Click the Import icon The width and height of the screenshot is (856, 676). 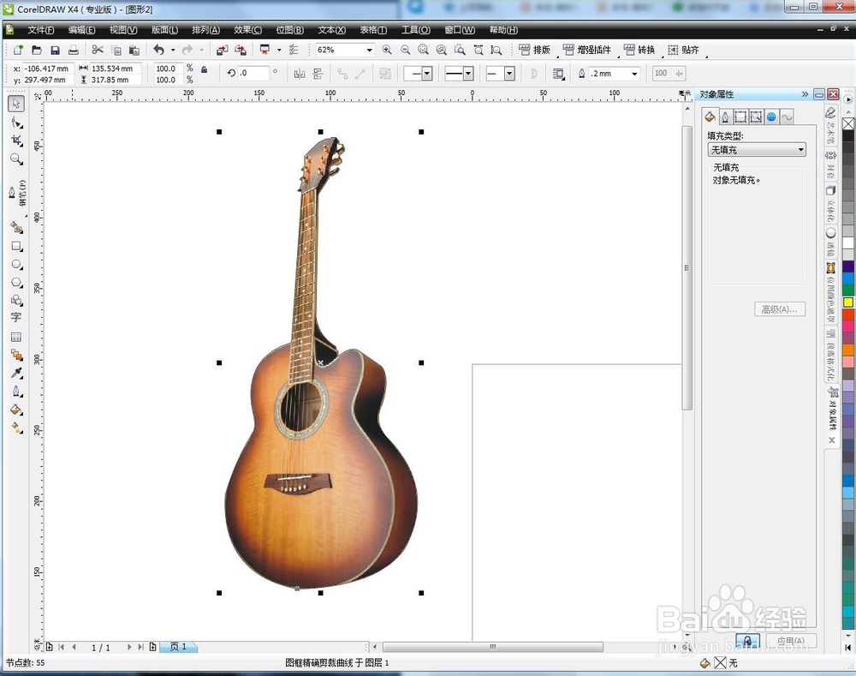pyautogui.click(x=223, y=50)
